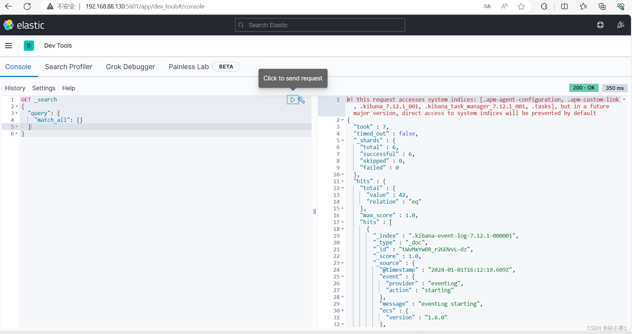Click the "@timestamp" line
The height and width of the screenshot is (334, 632).
[x=448, y=270]
